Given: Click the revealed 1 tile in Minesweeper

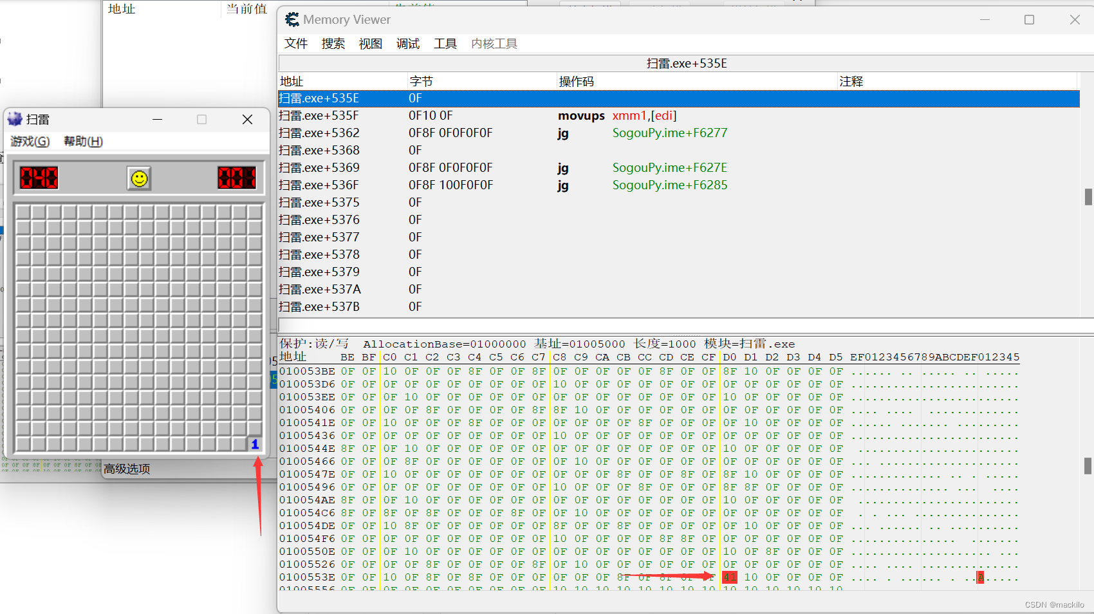Looking at the screenshot, I should click(x=255, y=444).
